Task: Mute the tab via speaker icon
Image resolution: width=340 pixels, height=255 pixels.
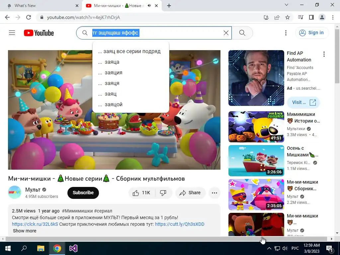Action: click(x=149, y=6)
